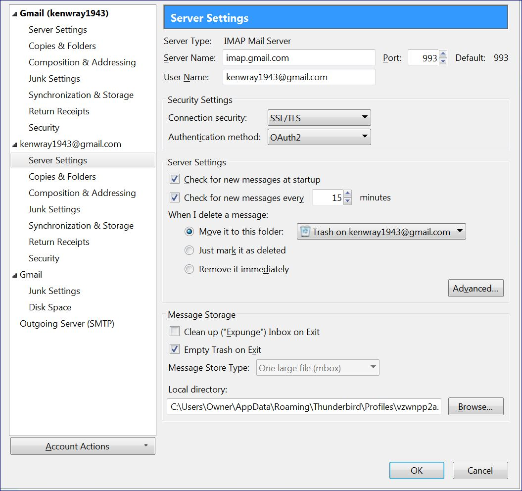Screen dimensions: 522x491
Task: Open the Account Actions menu
Action: 83,446
